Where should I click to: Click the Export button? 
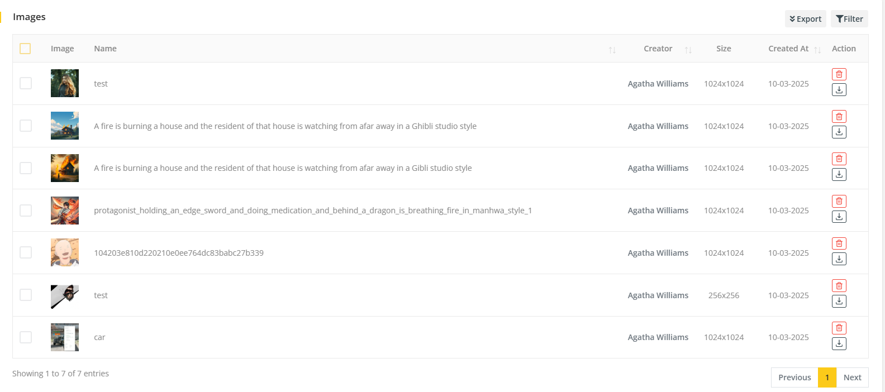[805, 19]
